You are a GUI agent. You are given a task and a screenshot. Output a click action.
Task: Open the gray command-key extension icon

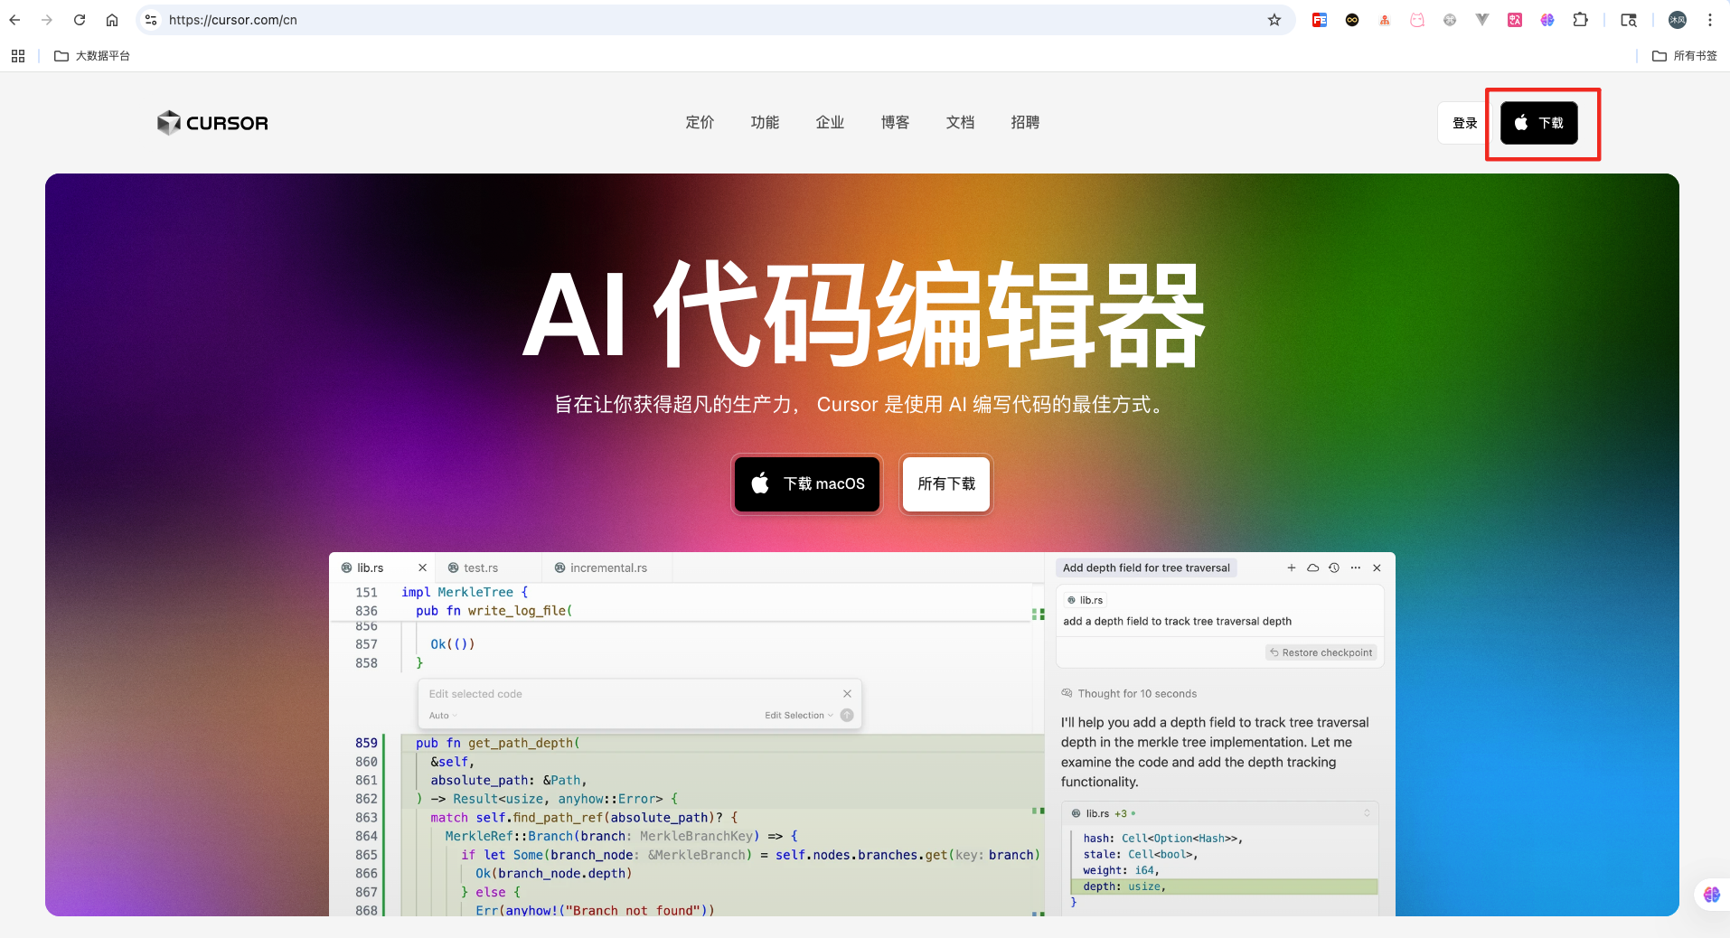[x=1450, y=20]
